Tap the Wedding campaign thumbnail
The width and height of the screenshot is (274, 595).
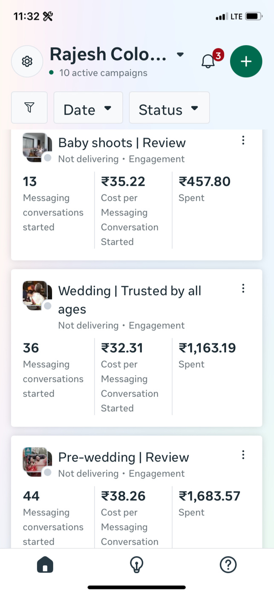point(36,295)
